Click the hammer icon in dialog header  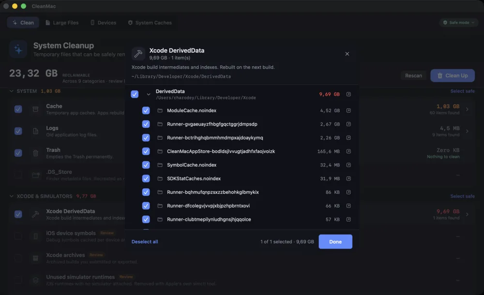138,54
